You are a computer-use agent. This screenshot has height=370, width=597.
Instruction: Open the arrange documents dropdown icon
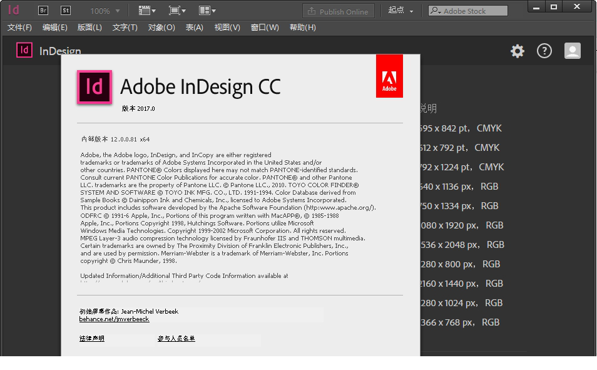[207, 11]
